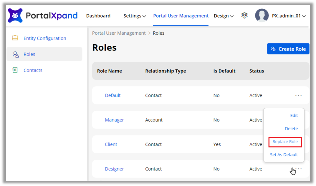Click the Entity Configuration briefcase icon

tap(15, 38)
